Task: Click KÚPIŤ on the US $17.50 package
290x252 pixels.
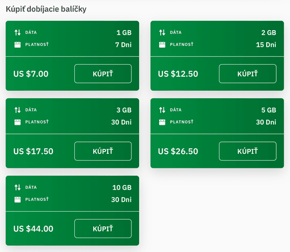Action: click(103, 151)
